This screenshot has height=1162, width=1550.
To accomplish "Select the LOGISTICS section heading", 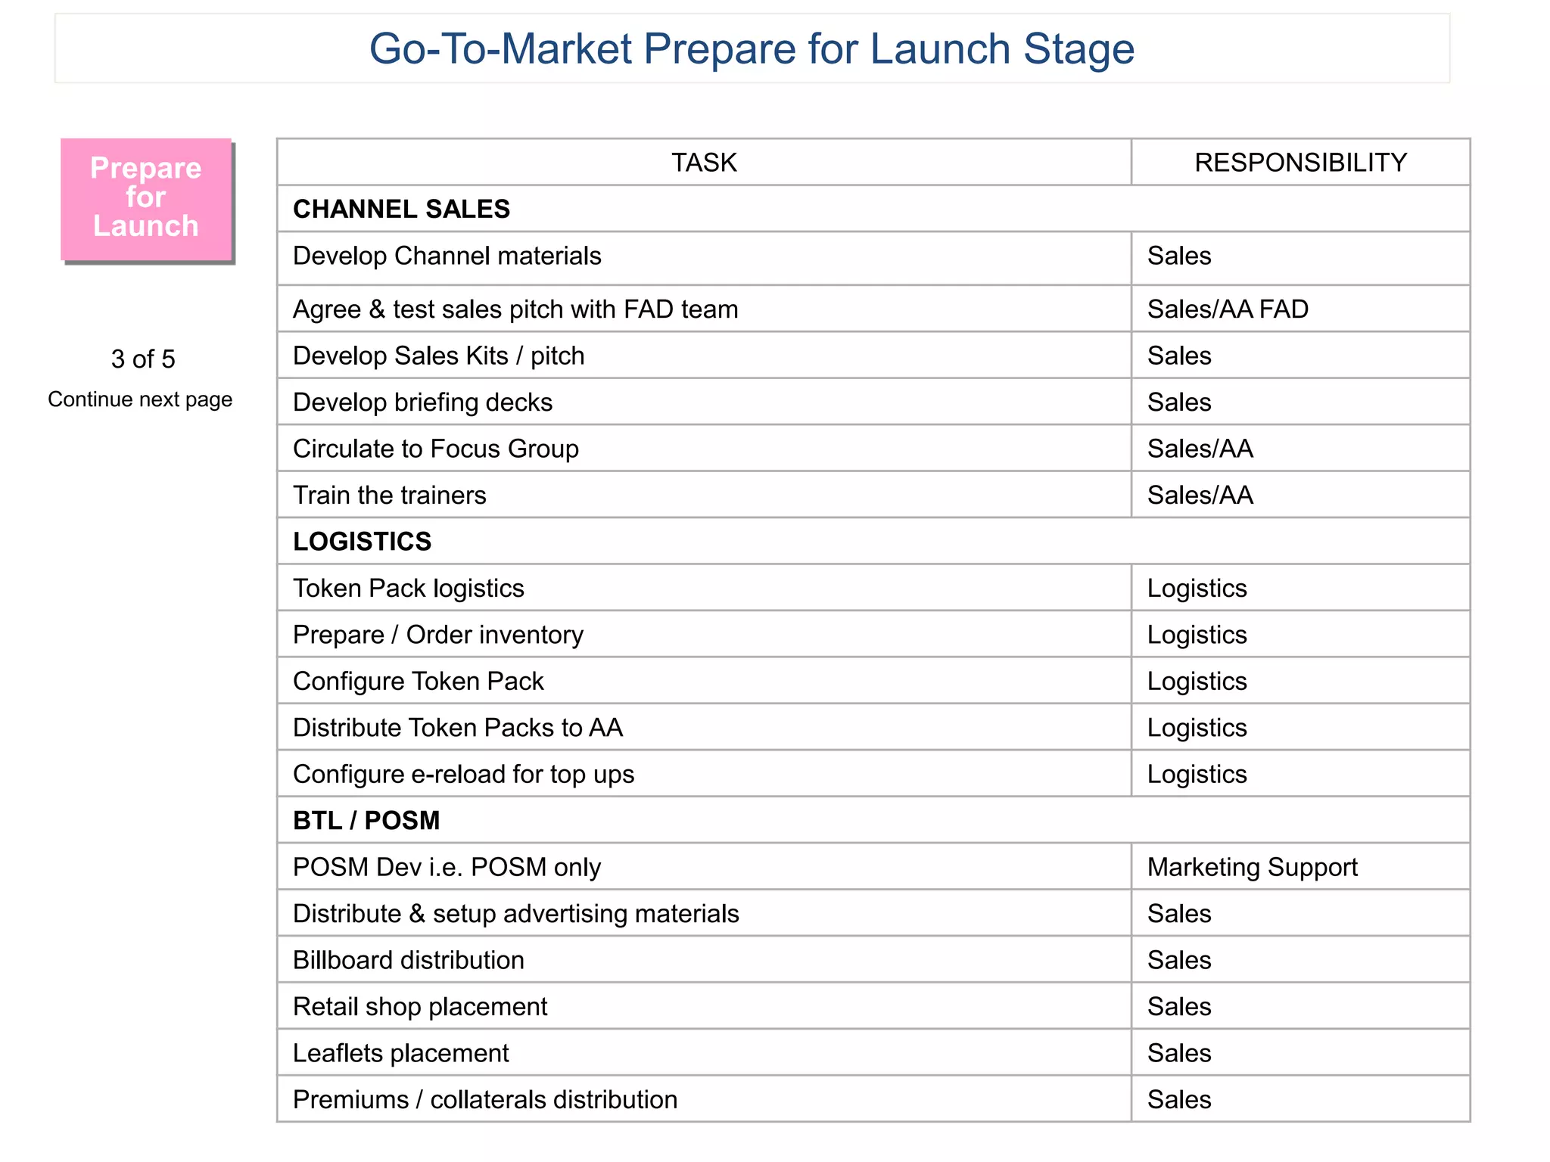I will click(x=362, y=542).
